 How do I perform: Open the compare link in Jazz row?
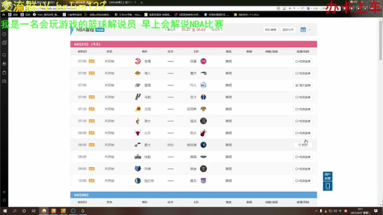click(171, 145)
